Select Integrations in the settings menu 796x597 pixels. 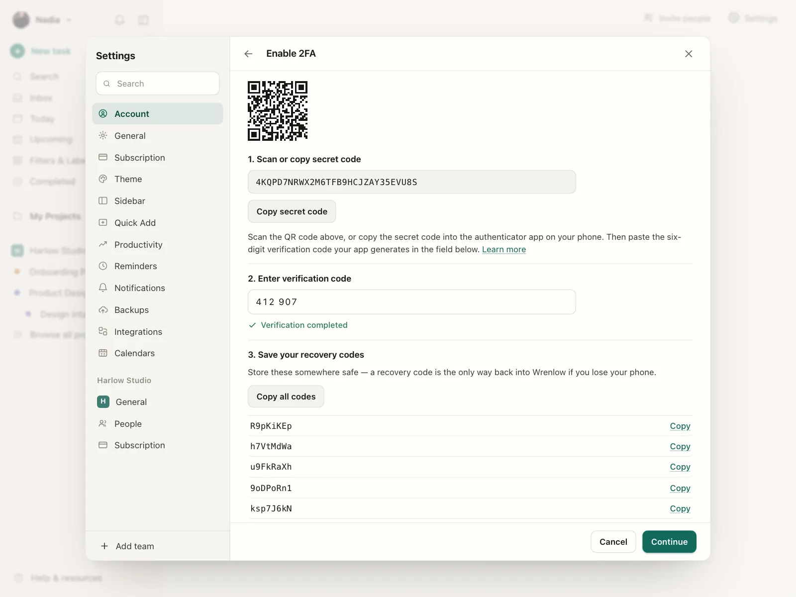point(158,331)
